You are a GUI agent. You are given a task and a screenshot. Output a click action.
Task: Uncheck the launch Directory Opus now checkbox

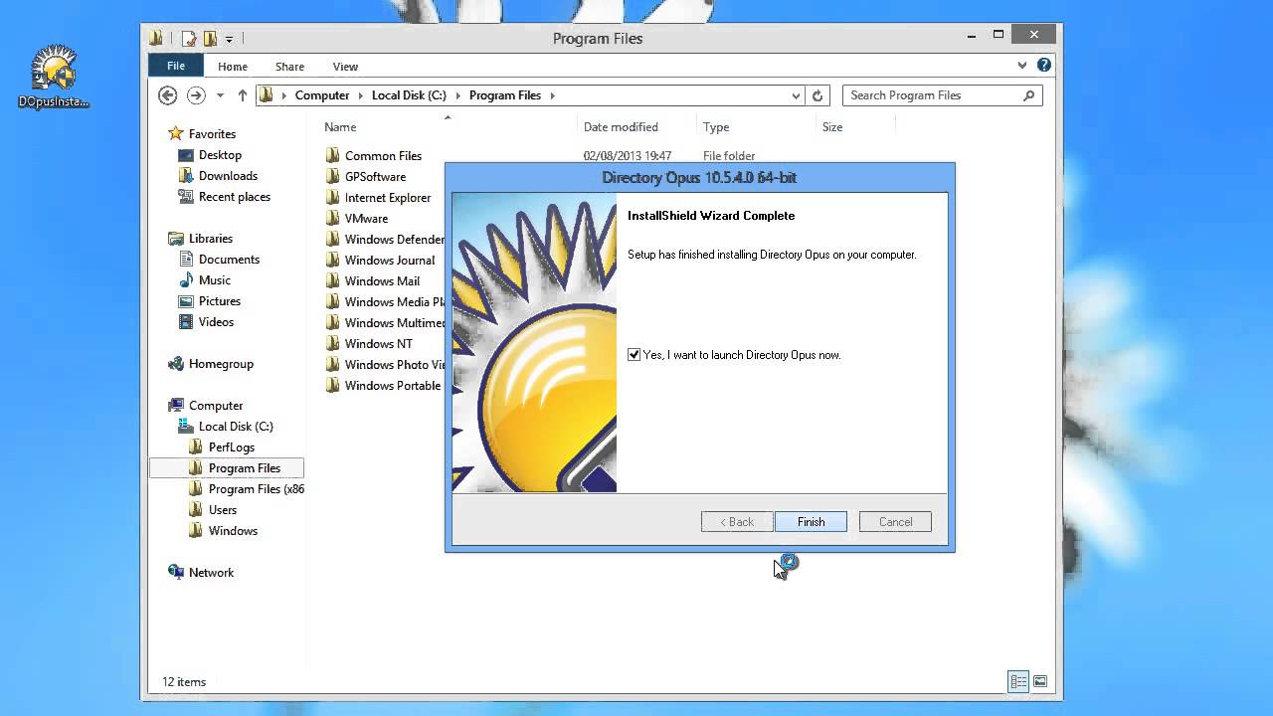point(635,355)
